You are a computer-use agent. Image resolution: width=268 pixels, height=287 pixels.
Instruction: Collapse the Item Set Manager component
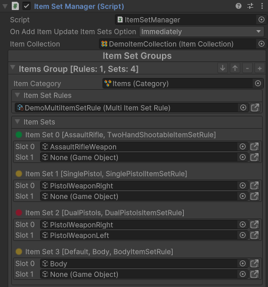tap(5, 6)
